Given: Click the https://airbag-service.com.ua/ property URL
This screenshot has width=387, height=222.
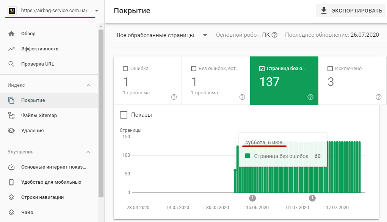Looking at the screenshot, I should click(x=54, y=11).
